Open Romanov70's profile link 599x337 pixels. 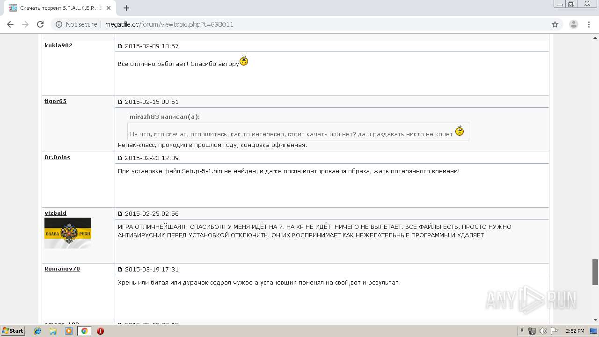coord(62,269)
